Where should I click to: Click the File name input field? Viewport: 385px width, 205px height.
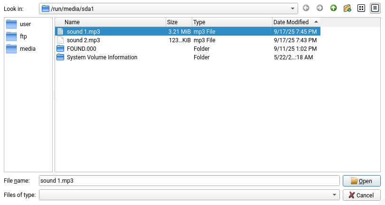click(189, 181)
